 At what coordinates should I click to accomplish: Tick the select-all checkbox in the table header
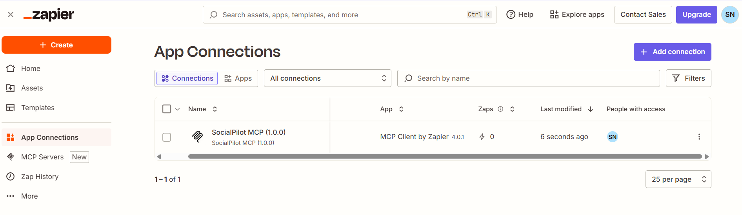(167, 109)
